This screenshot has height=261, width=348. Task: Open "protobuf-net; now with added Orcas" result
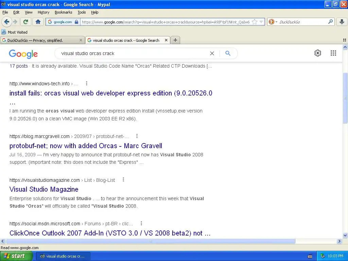pos(86,146)
